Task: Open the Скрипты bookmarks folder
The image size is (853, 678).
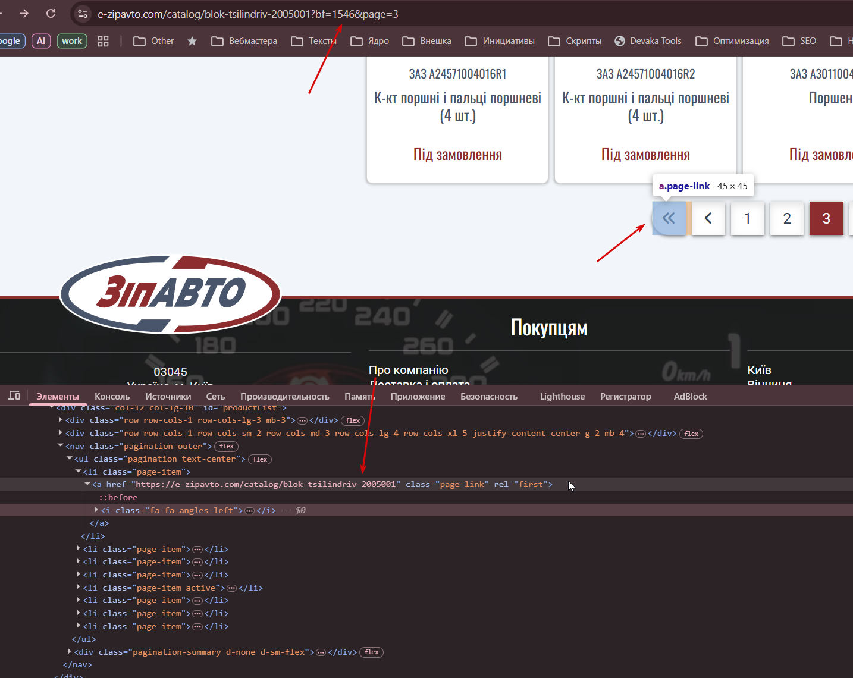Action: (575, 41)
